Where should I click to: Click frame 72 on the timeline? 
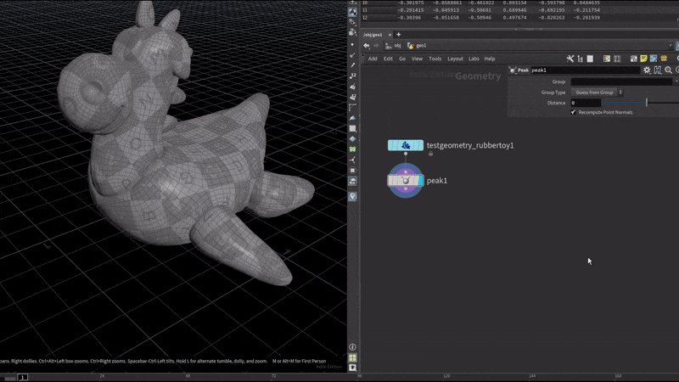pyautogui.click(x=273, y=376)
